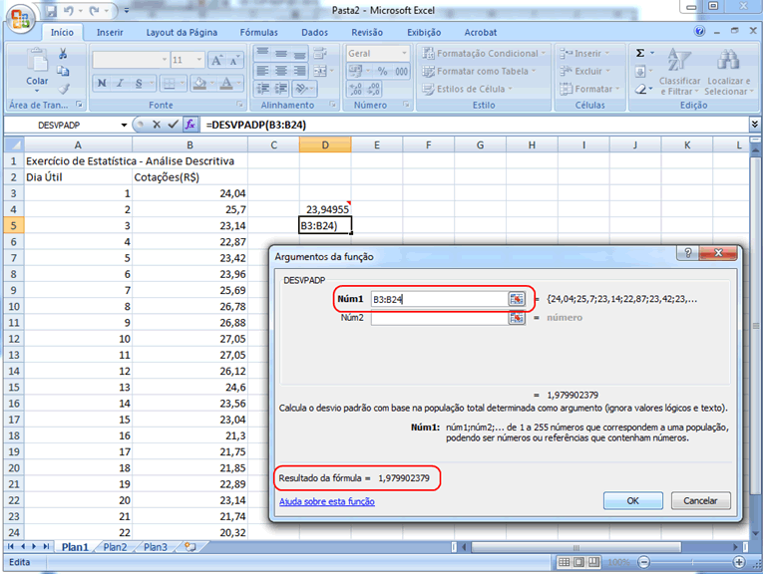Cancel the formula entry with the X icon
Viewport: 763px width, 575px height.
tap(156, 125)
